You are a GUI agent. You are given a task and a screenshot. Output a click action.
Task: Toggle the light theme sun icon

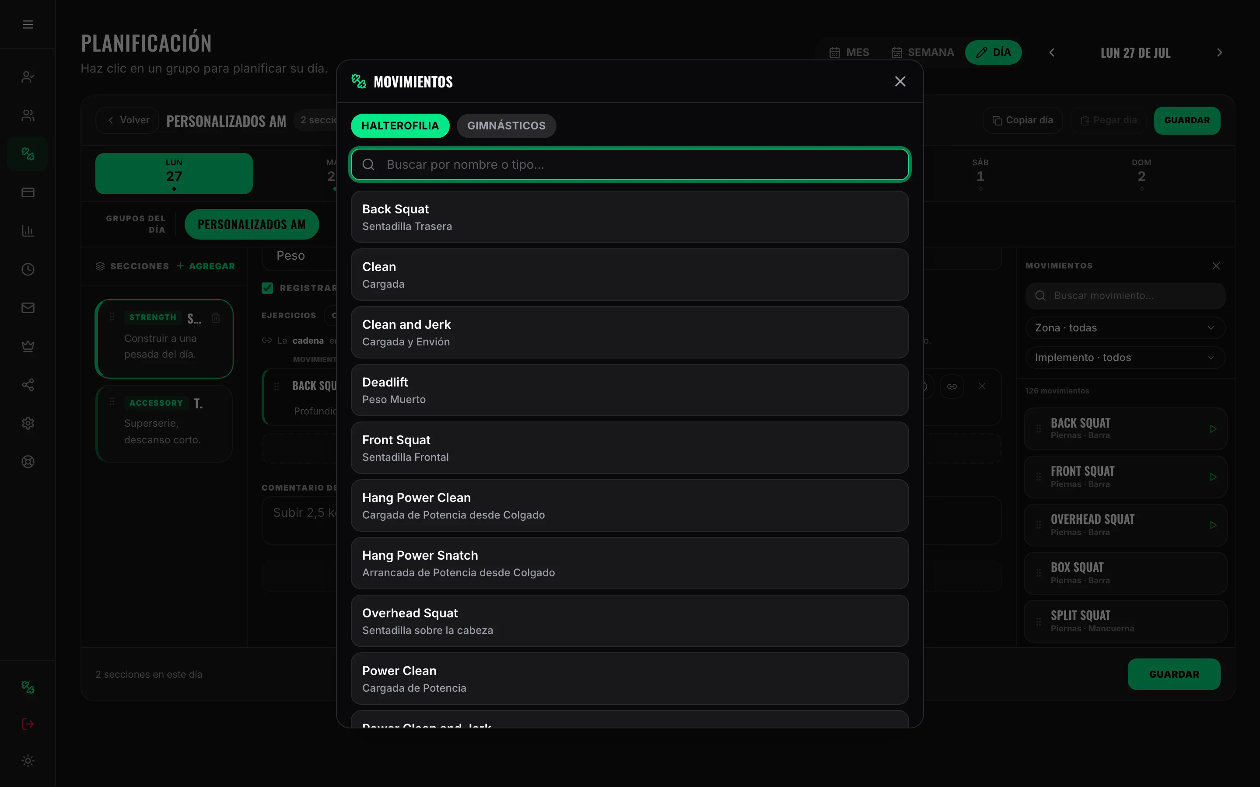tap(28, 761)
